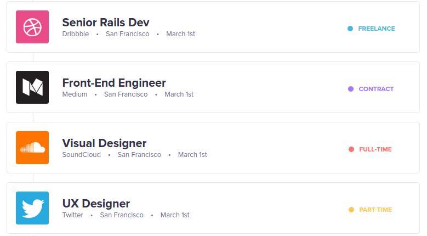Viewport: 427px width, 236px height.
Task: Click the red dot beside FULL-TIME
Action: (x=351, y=149)
